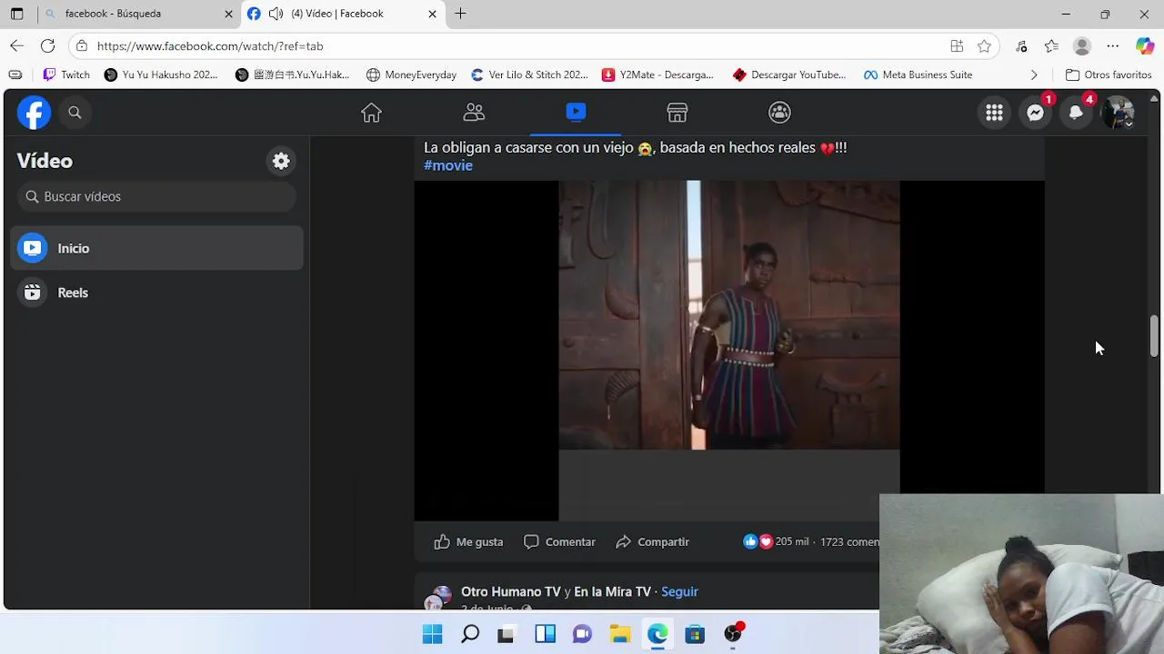Click the Facebook logo icon
The height and width of the screenshot is (654, 1164).
pos(34,113)
